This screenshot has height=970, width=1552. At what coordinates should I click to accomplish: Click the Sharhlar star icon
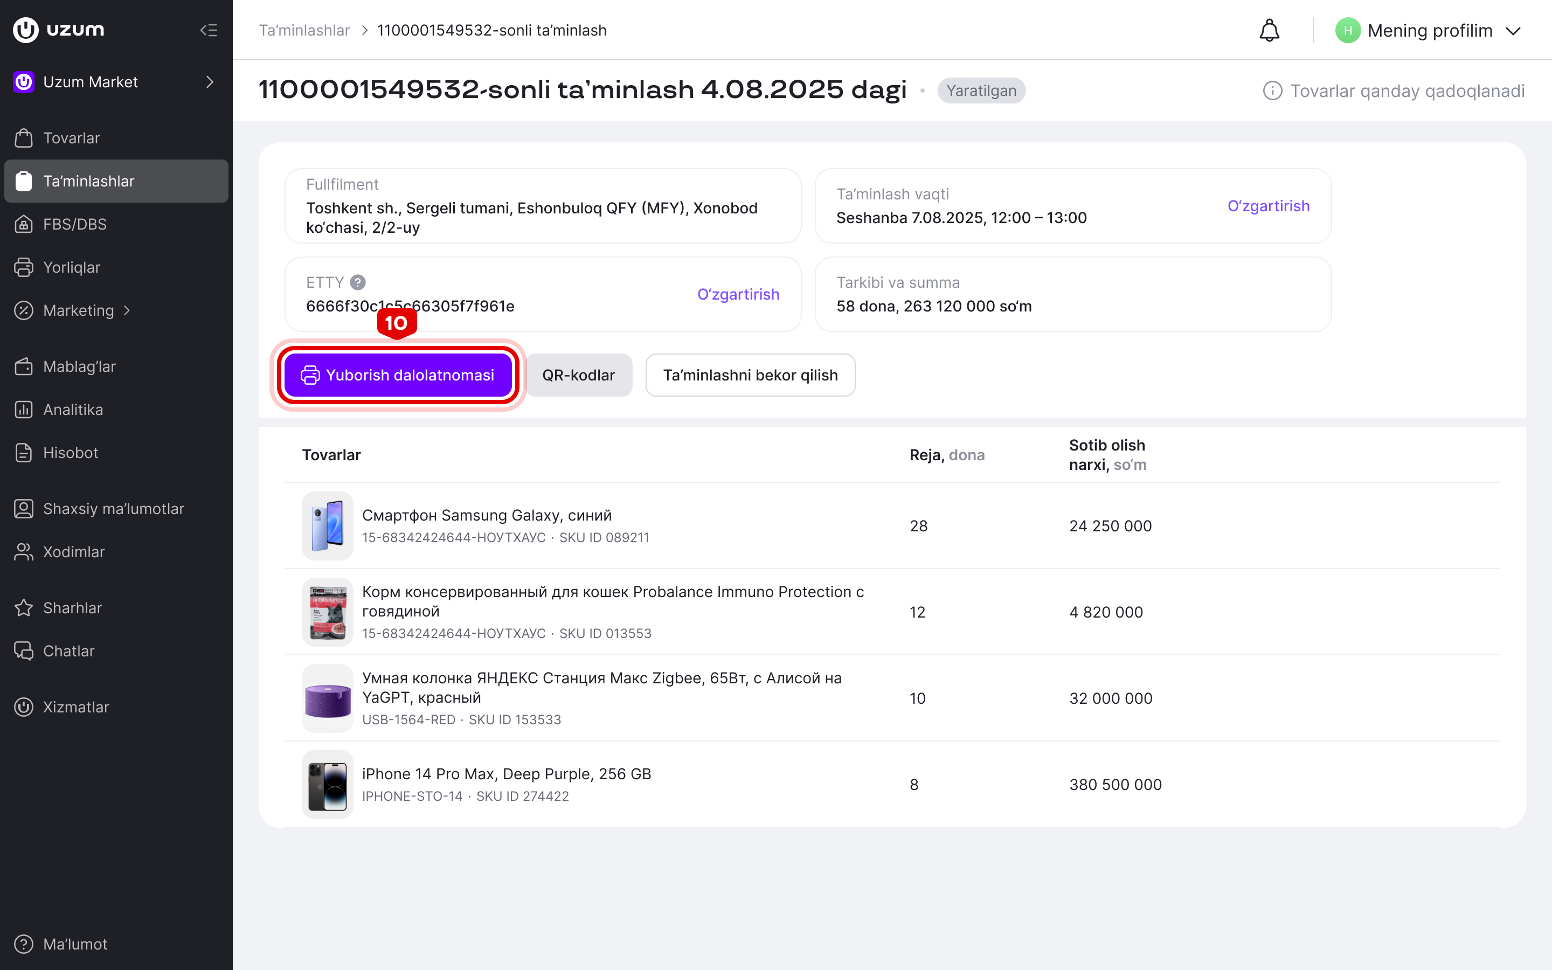24,607
